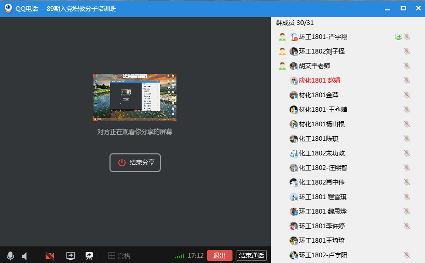The image size is (425, 263).
Task: Click the microphone icon in bottom toolbar
Action: coord(10,256)
